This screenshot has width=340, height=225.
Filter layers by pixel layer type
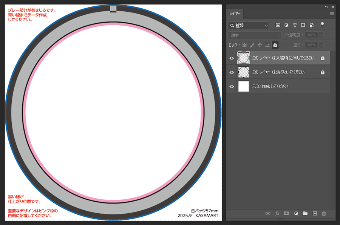(278, 25)
